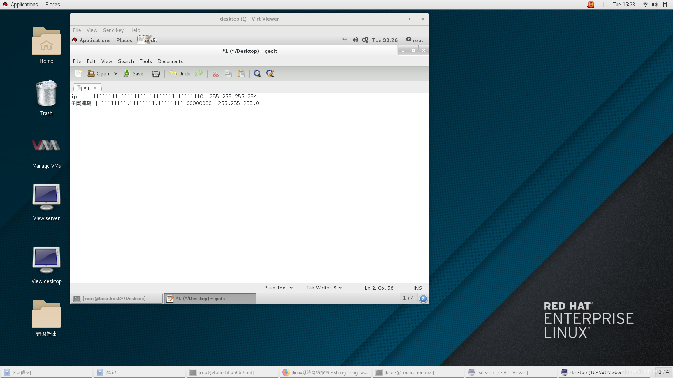Click the Redo arrow icon
This screenshot has height=378, width=673.
(199, 73)
